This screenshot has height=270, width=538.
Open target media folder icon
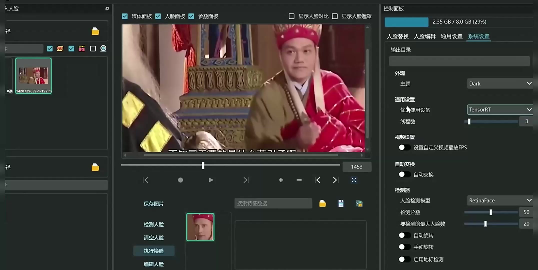point(95,31)
